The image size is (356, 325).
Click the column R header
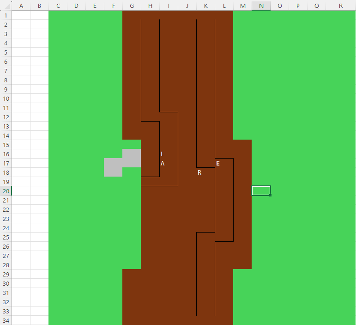coord(340,6)
